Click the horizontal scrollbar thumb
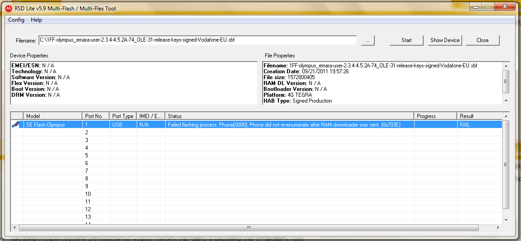This screenshot has height=241, width=521. pyautogui.click(x=249, y=227)
